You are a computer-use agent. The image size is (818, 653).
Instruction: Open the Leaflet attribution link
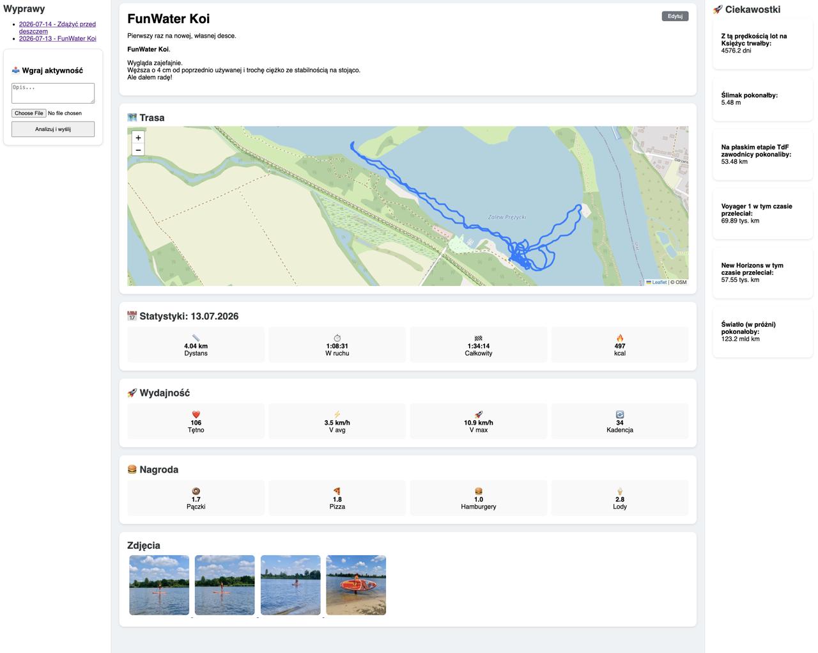pyautogui.click(x=659, y=282)
